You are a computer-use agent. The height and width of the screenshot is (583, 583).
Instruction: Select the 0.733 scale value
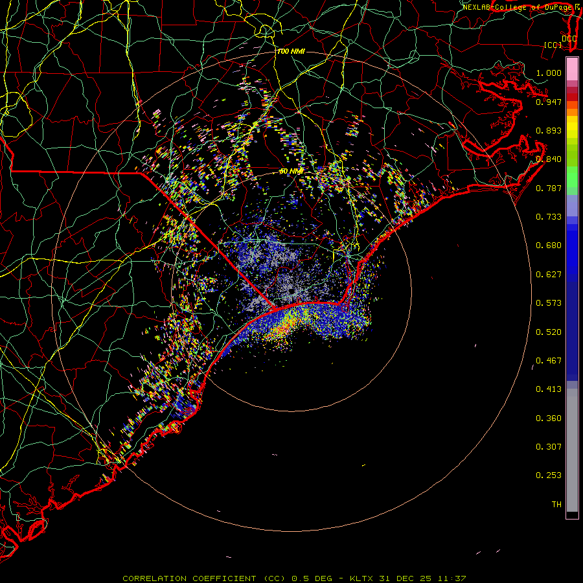[549, 217]
